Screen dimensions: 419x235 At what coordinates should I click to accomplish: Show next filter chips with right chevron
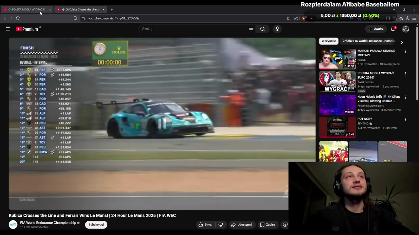click(402, 42)
